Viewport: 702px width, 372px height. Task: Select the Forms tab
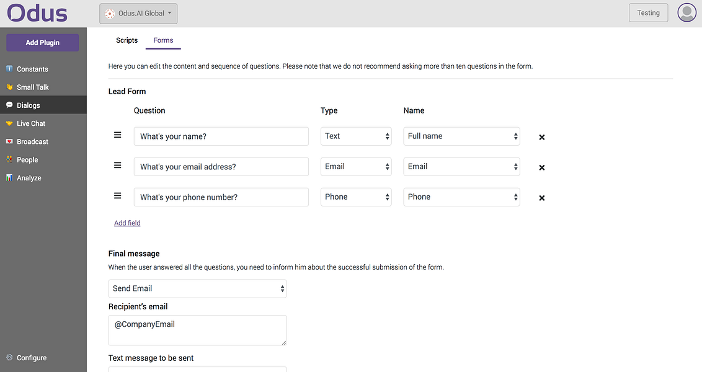pyautogui.click(x=163, y=40)
